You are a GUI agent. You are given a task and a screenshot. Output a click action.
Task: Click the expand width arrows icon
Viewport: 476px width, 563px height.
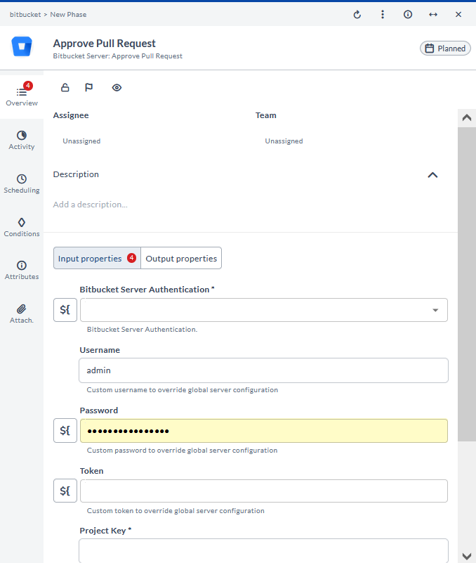point(433,14)
